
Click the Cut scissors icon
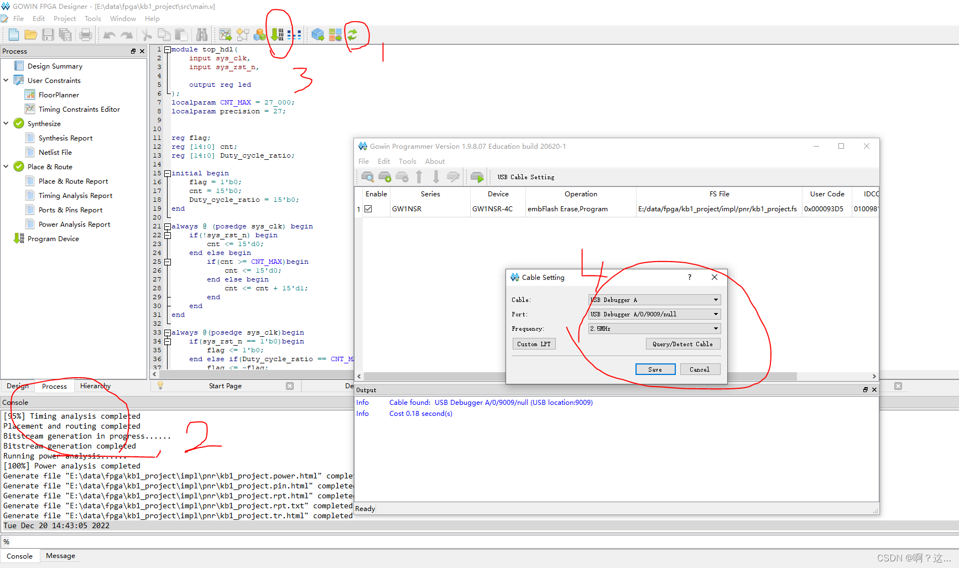[147, 35]
